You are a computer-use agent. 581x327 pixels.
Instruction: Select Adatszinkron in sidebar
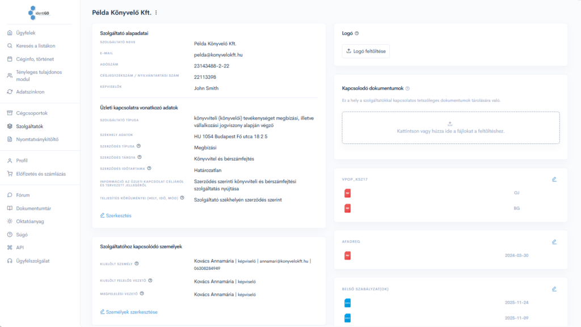point(30,92)
